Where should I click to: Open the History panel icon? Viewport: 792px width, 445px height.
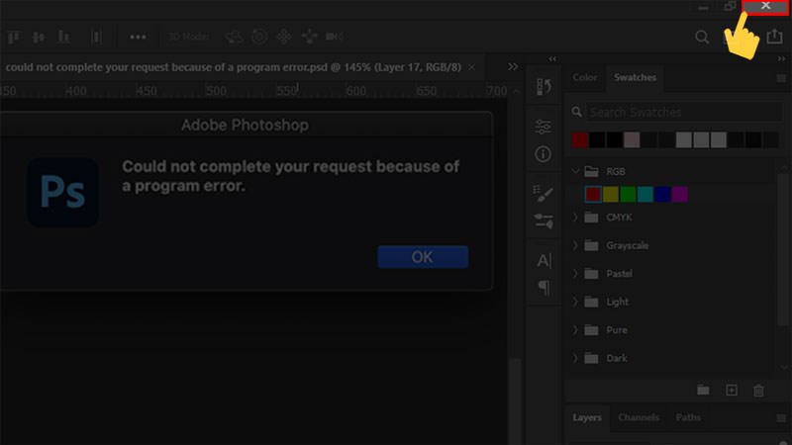[544, 87]
